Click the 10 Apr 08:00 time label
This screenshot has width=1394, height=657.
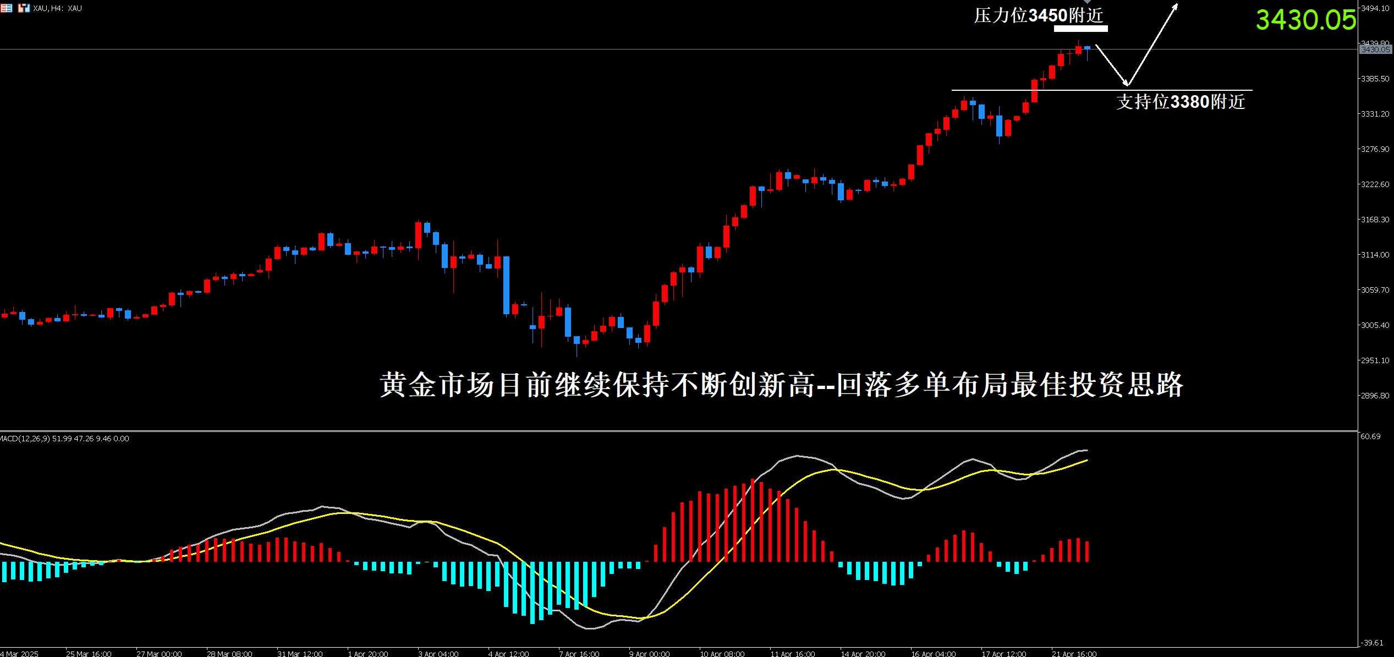pos(722,653)
